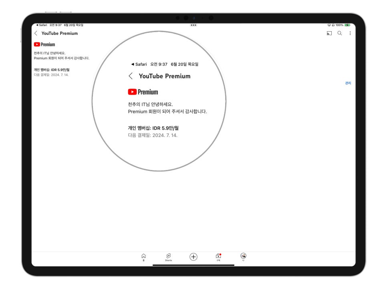Open search with the magnifier icon
Viewport: 387px width, 290px height.
(340, 33)
